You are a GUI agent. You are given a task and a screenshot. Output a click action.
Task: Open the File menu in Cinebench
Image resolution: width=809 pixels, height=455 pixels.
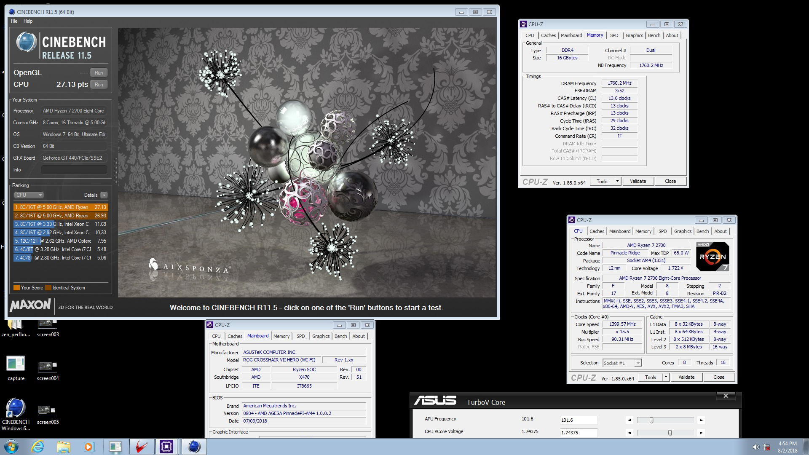pos(14,21)
